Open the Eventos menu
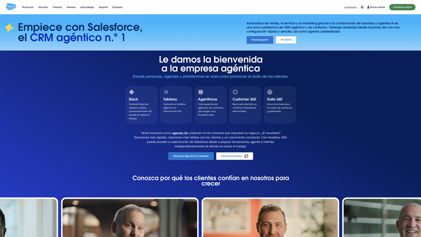This screenshot has height=237, width=421. coord(71,7)
